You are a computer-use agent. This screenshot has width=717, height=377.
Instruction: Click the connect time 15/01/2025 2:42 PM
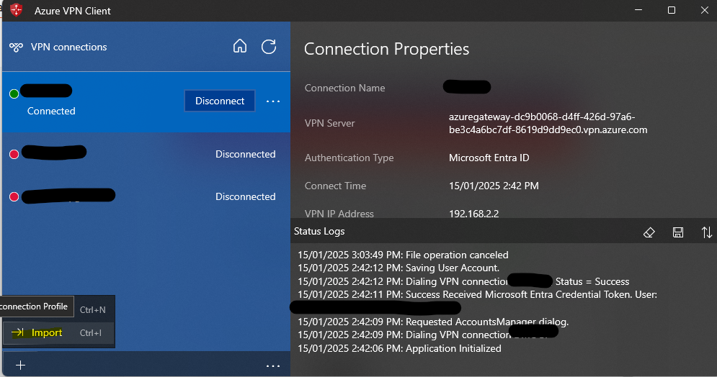[494, 186]
